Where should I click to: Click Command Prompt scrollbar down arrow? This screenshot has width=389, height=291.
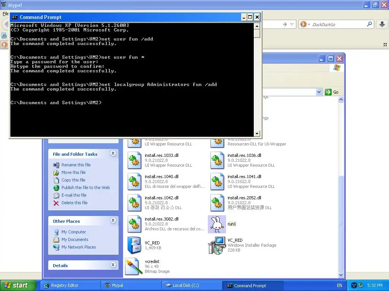click(x=257, y=134)
